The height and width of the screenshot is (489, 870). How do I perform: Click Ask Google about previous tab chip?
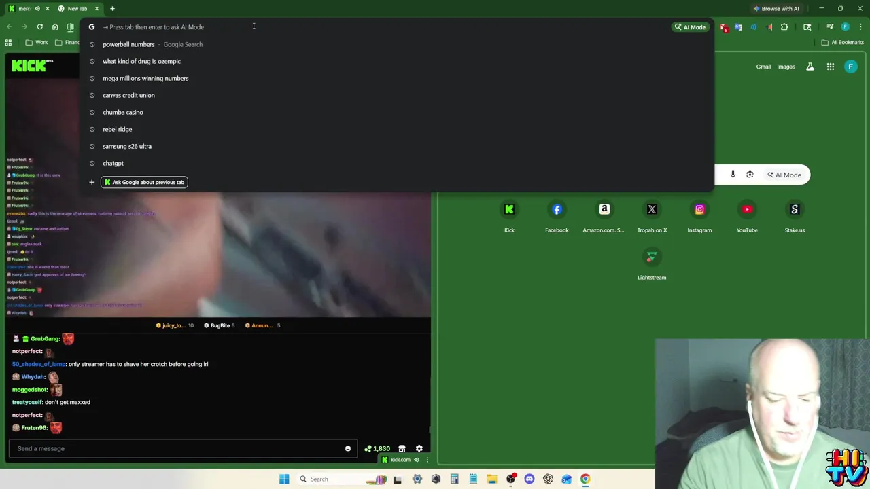[144, 182]
